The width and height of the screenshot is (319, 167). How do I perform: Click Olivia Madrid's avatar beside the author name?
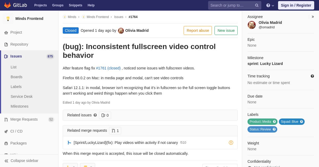click(x=121, y=31)
